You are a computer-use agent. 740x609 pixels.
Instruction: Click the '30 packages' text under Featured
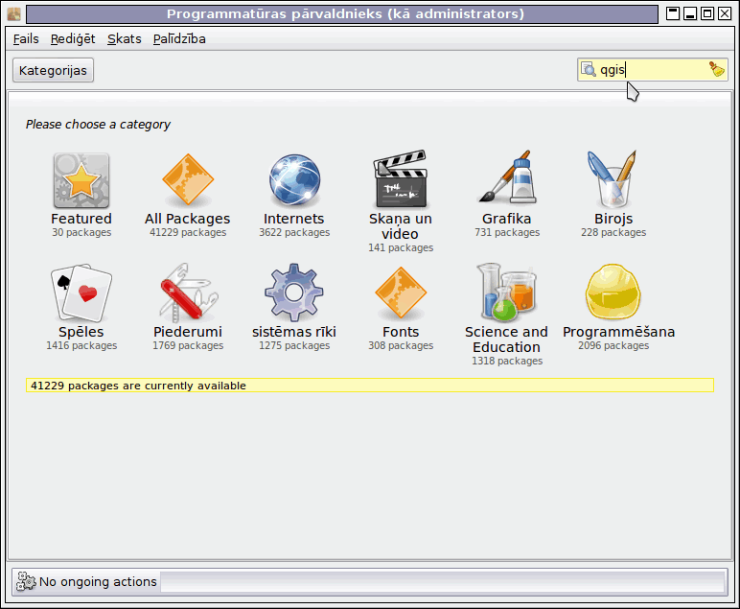[x=81, y=232]
